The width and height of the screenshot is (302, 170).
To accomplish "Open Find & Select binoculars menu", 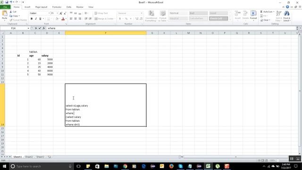I will 286,16.
